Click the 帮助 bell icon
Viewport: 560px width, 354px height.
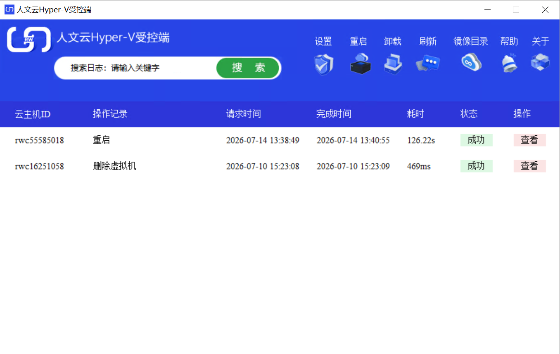tap(509, 63)
